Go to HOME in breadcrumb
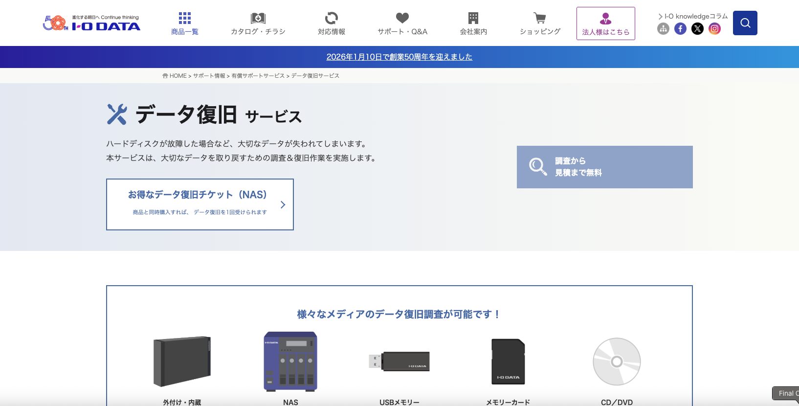This screenshot has width=799, height=406. tap(178, 76)
